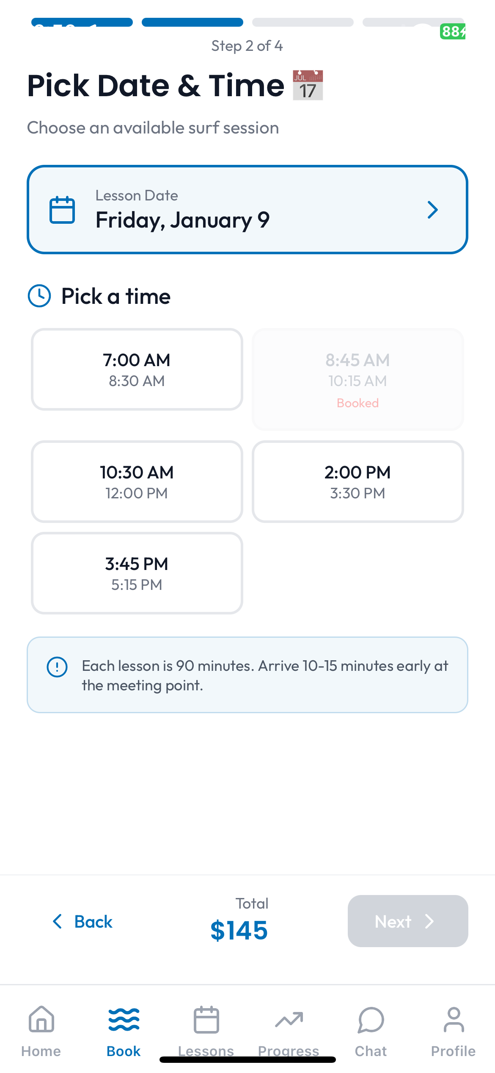Image resolution: width=495 pixels, height=1073 pixels.
Task: Tap the blue calendar icon on Lesson Date
Action: coord(63,209)
